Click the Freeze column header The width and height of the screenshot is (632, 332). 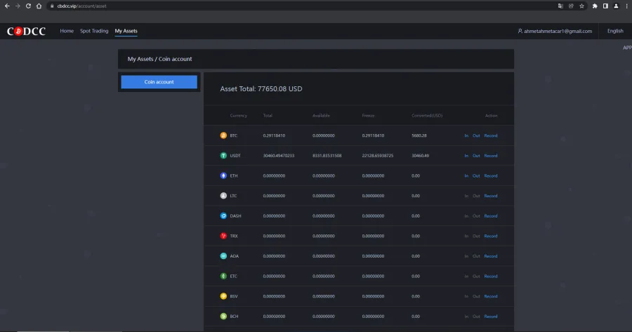pyautogui.click(x=369, y=116)
